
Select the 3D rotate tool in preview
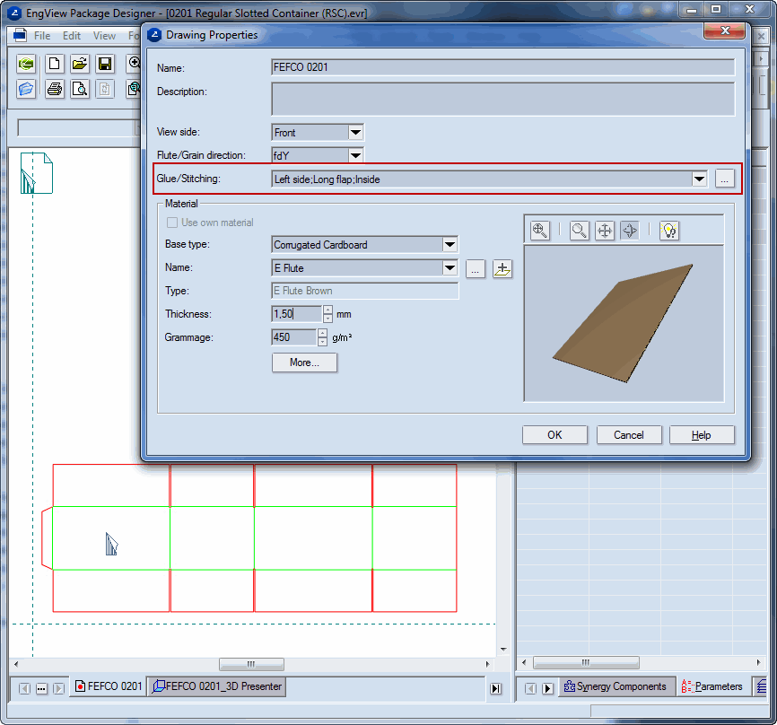(x=629, y=231)
